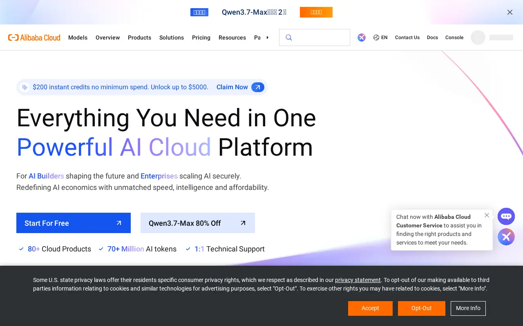Click the Alibaba Cloud logo

click(34, 37)
